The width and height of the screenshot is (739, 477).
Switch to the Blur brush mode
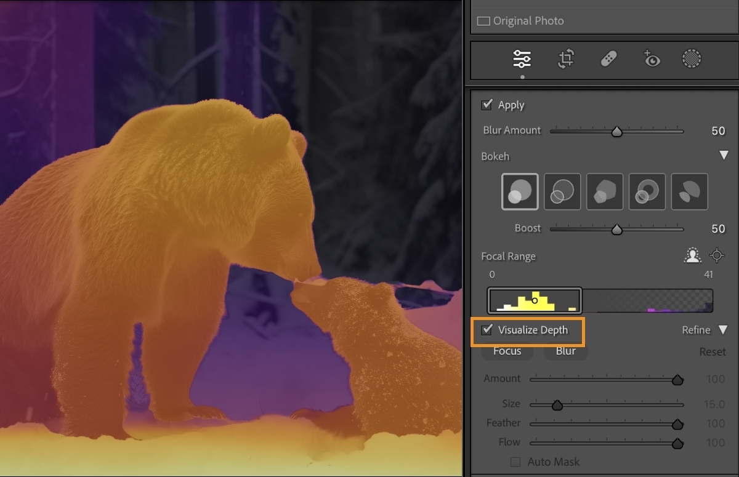[565, 351]
